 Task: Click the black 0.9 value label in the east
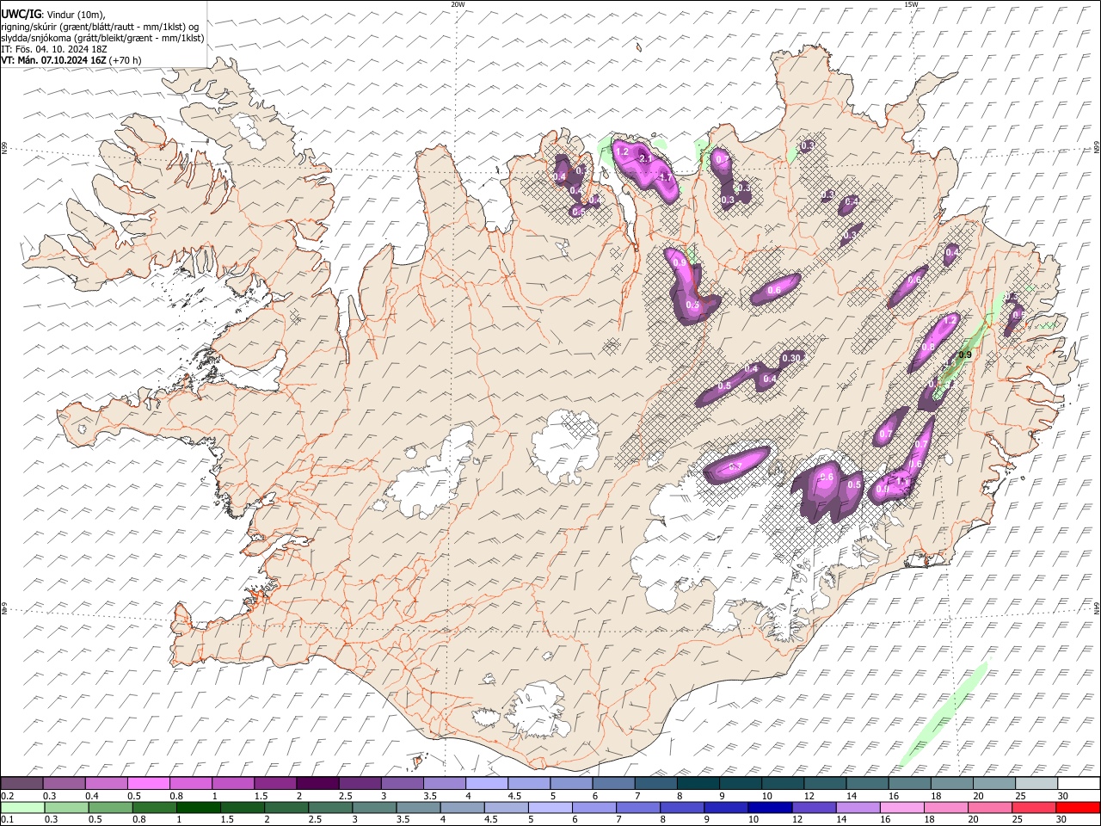(x=965, y=354)
